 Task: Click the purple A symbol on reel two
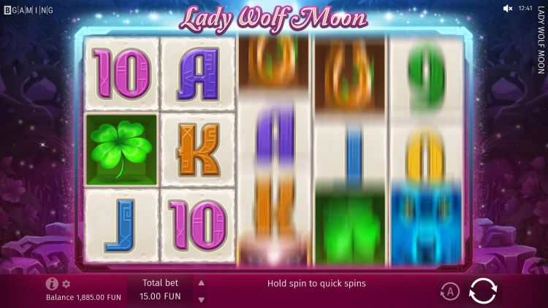tap(198, 74)
